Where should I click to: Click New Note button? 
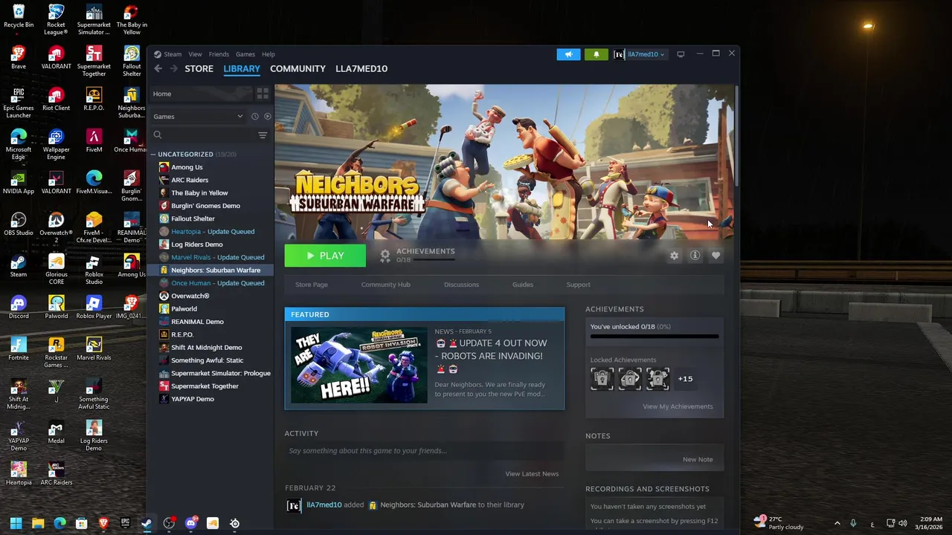pyautogui.click(x=698, y=459)
